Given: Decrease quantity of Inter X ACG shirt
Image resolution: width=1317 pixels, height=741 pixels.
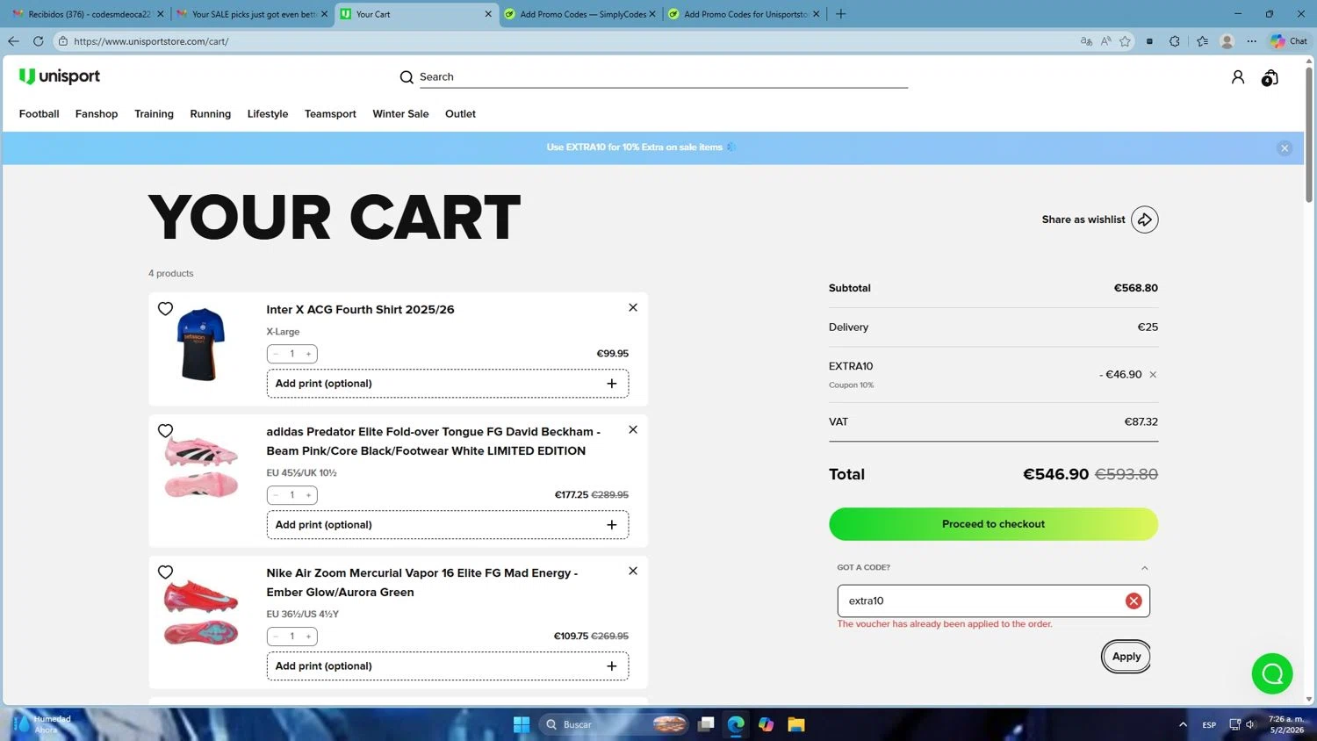Looking at the screenshot, I should click(276, 354).
